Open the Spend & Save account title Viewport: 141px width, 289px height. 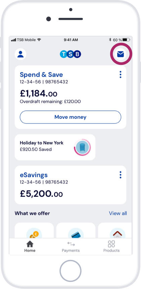click(41, 75)
